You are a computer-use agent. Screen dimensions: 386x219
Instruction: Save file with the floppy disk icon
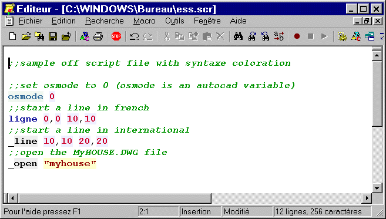point(53,36)
